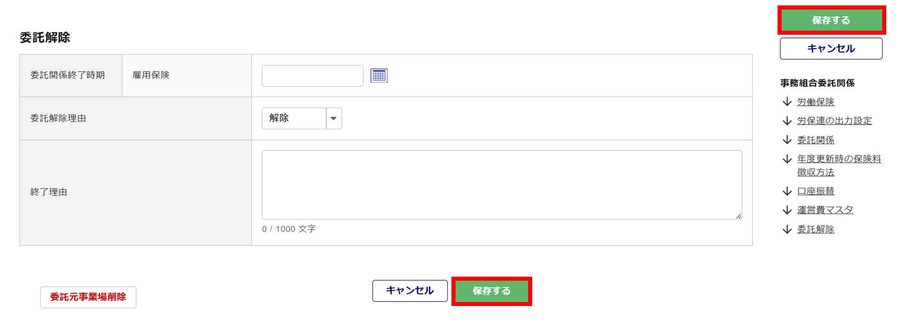Open the 解除 combo box

point(302,119)
